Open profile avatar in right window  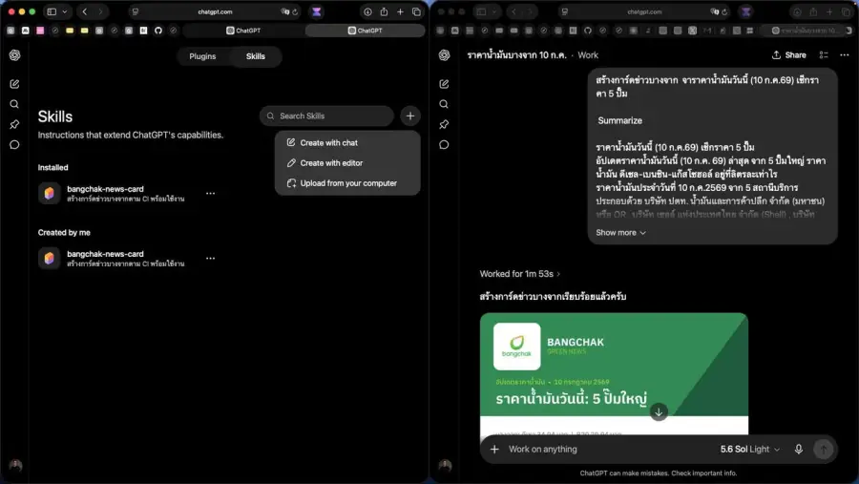tap(445, 466)
